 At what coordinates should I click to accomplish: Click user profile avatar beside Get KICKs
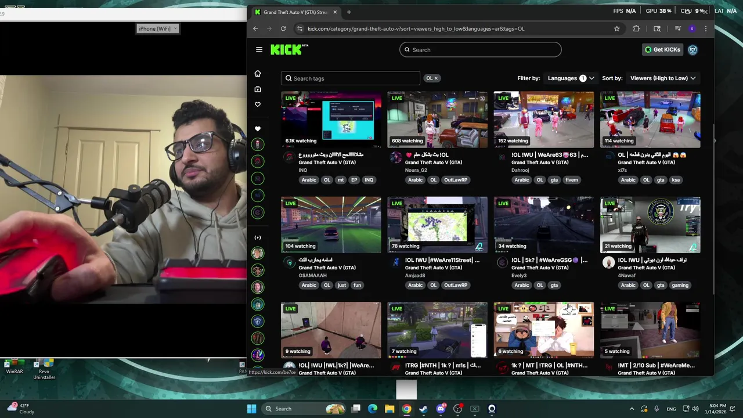(x=692, y=49)
